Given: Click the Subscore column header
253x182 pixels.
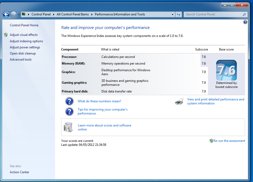Looking at the screenshot, I should (202, 49).
